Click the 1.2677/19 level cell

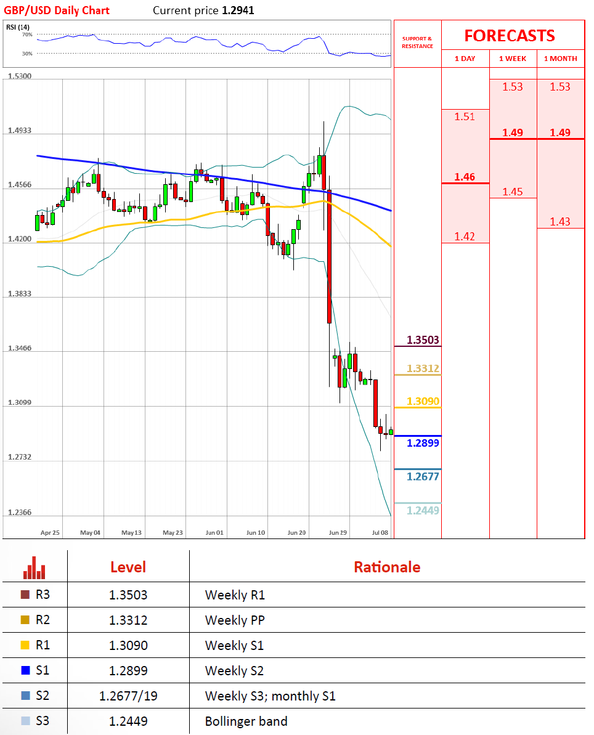tap(128, 696)
